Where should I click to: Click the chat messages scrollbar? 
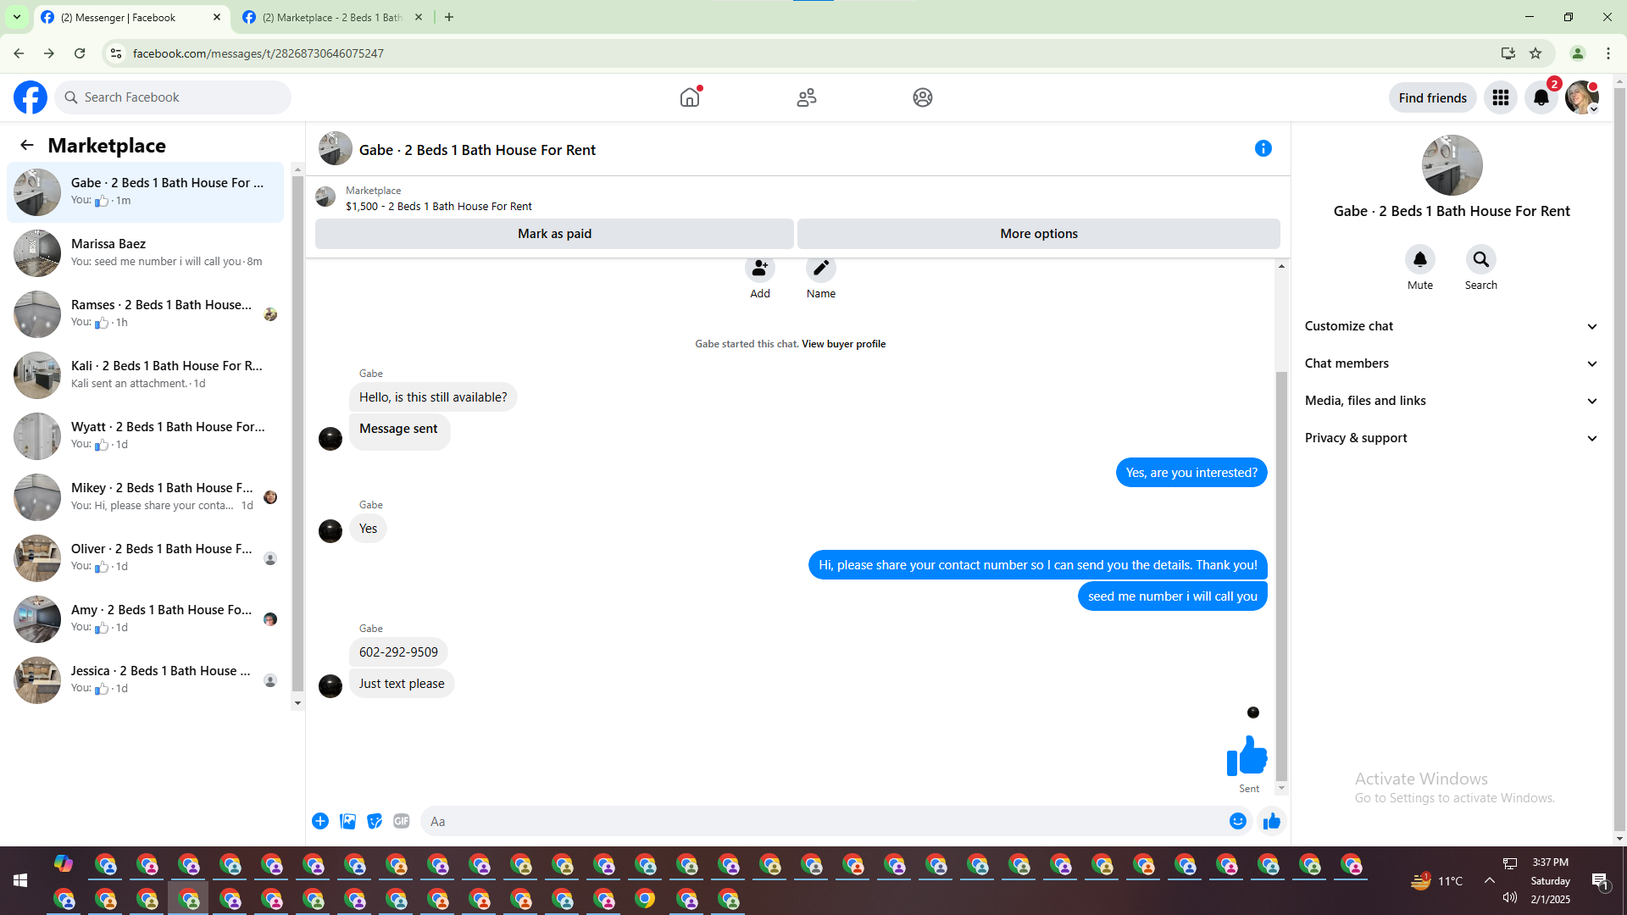[1281, 576]
